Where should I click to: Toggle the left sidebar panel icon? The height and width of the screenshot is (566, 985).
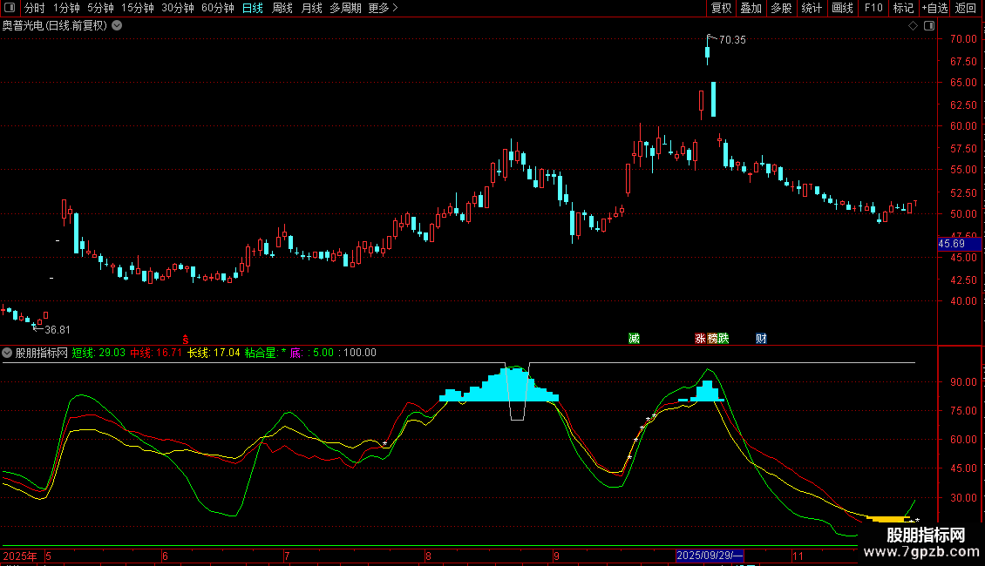click(x=10, y=8)
